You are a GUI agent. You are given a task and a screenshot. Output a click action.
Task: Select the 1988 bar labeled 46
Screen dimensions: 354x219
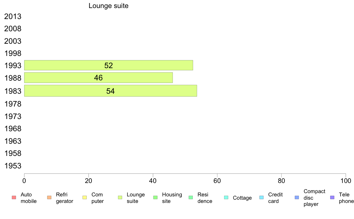98,78
